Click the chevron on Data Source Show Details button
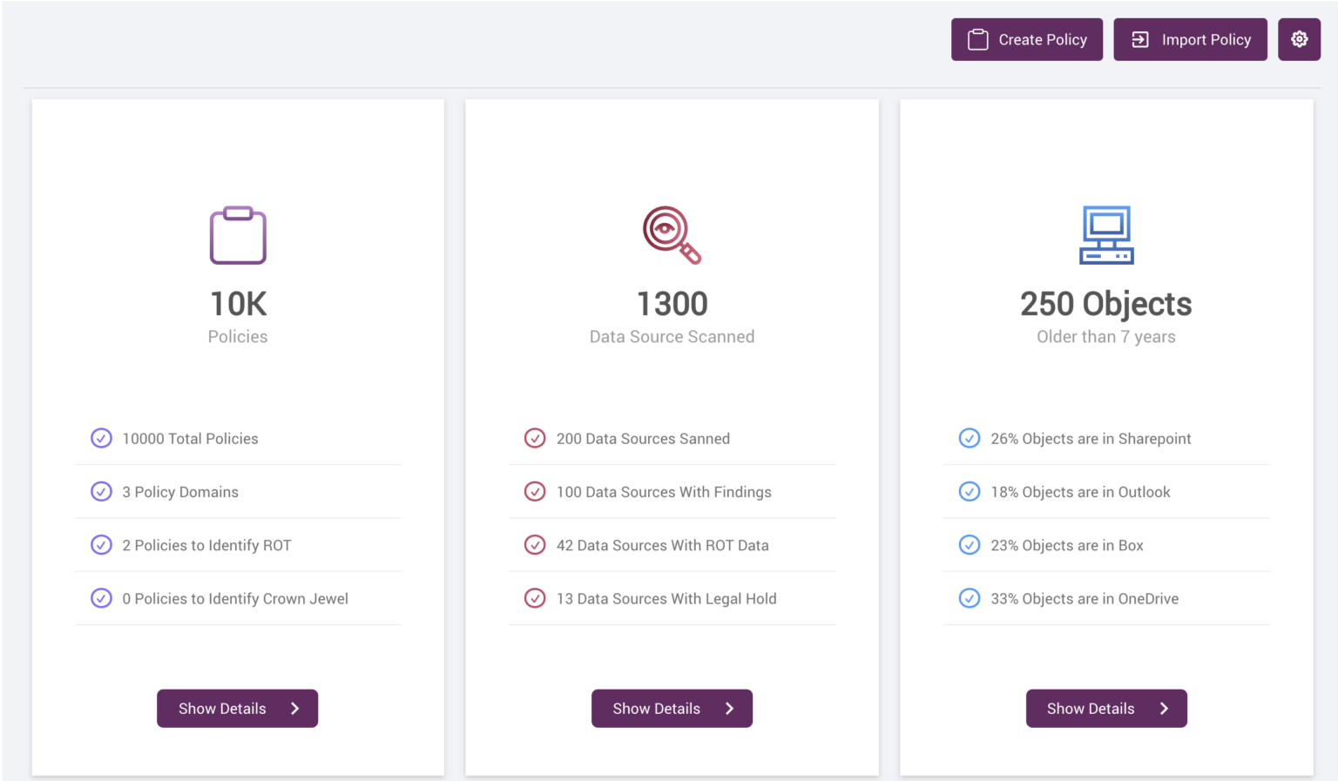The width and height of the screenshot is (1338, 781). tap(730, 708)
